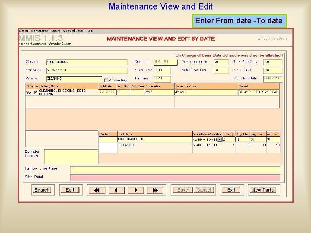311x233 pixels.
Task: Focus the Section input field
Action: [87, 62]
